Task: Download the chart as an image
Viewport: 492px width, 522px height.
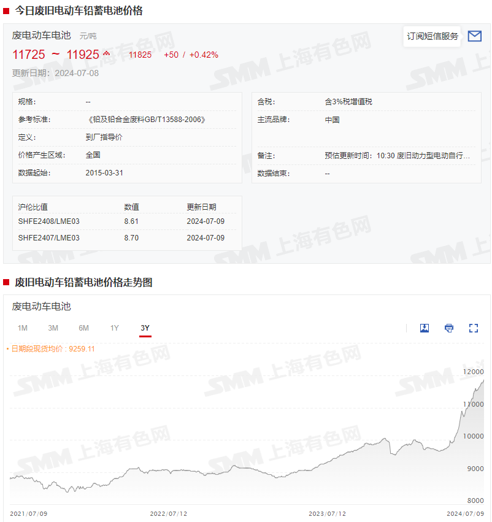Action: pos(425,328)
